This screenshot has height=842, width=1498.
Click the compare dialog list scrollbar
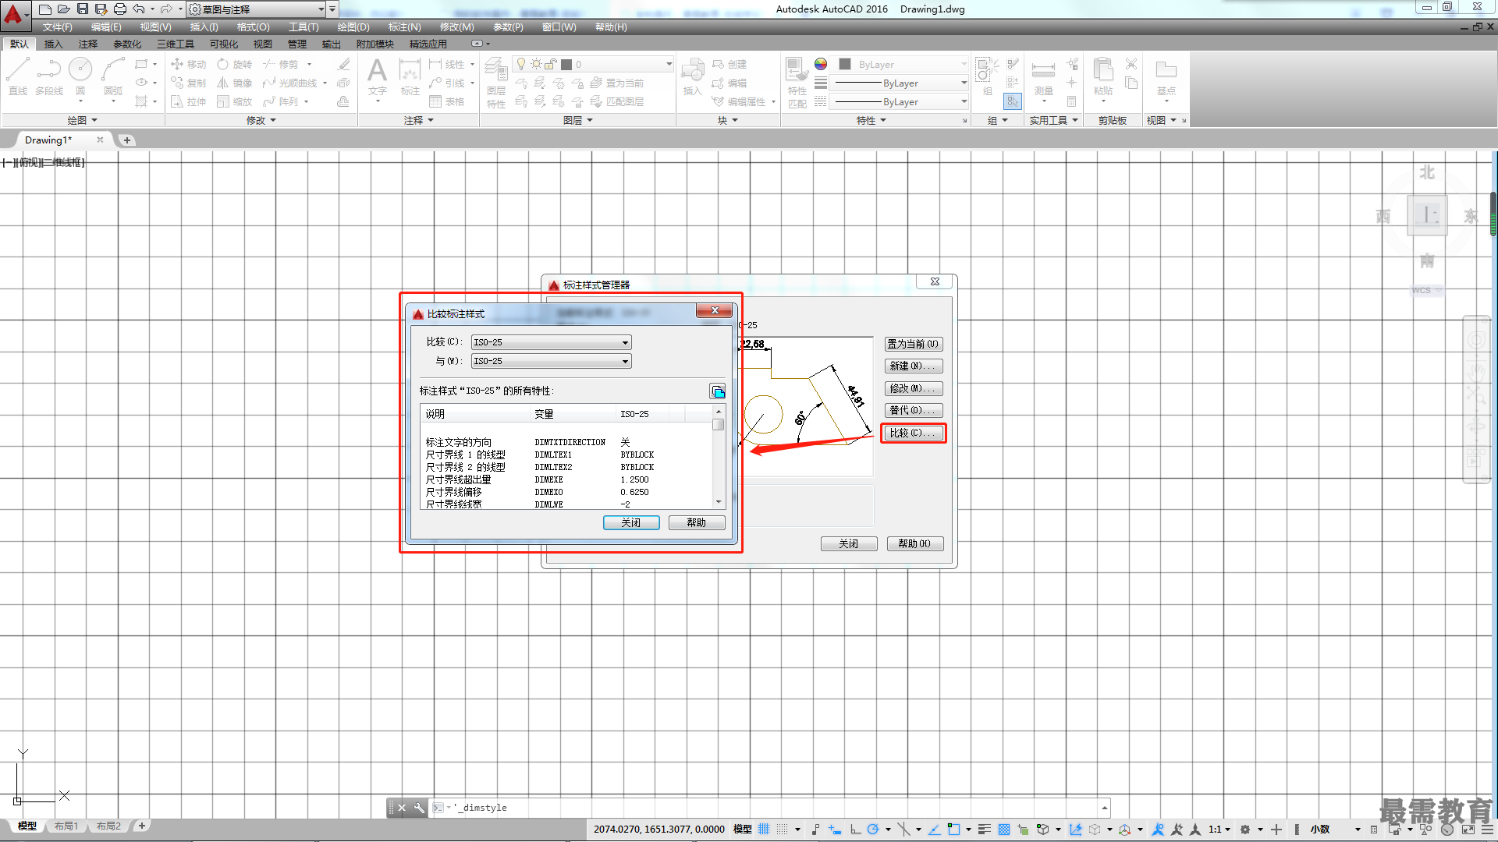tap(719, 457)
